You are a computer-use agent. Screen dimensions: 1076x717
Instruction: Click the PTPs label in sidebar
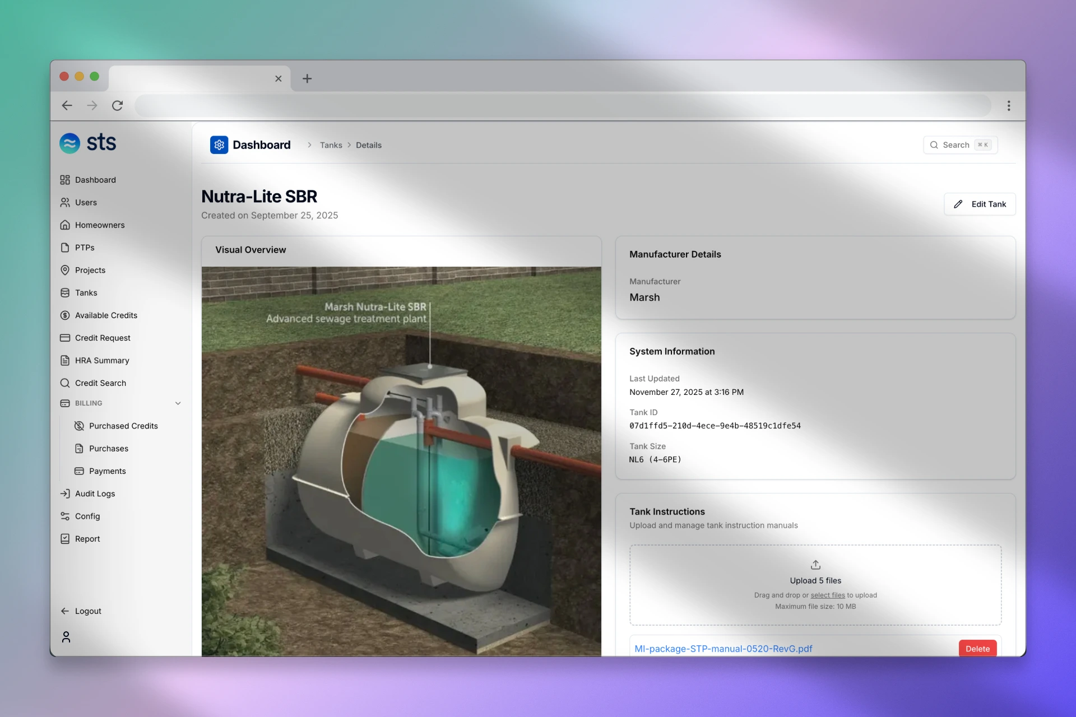[85, 248]
